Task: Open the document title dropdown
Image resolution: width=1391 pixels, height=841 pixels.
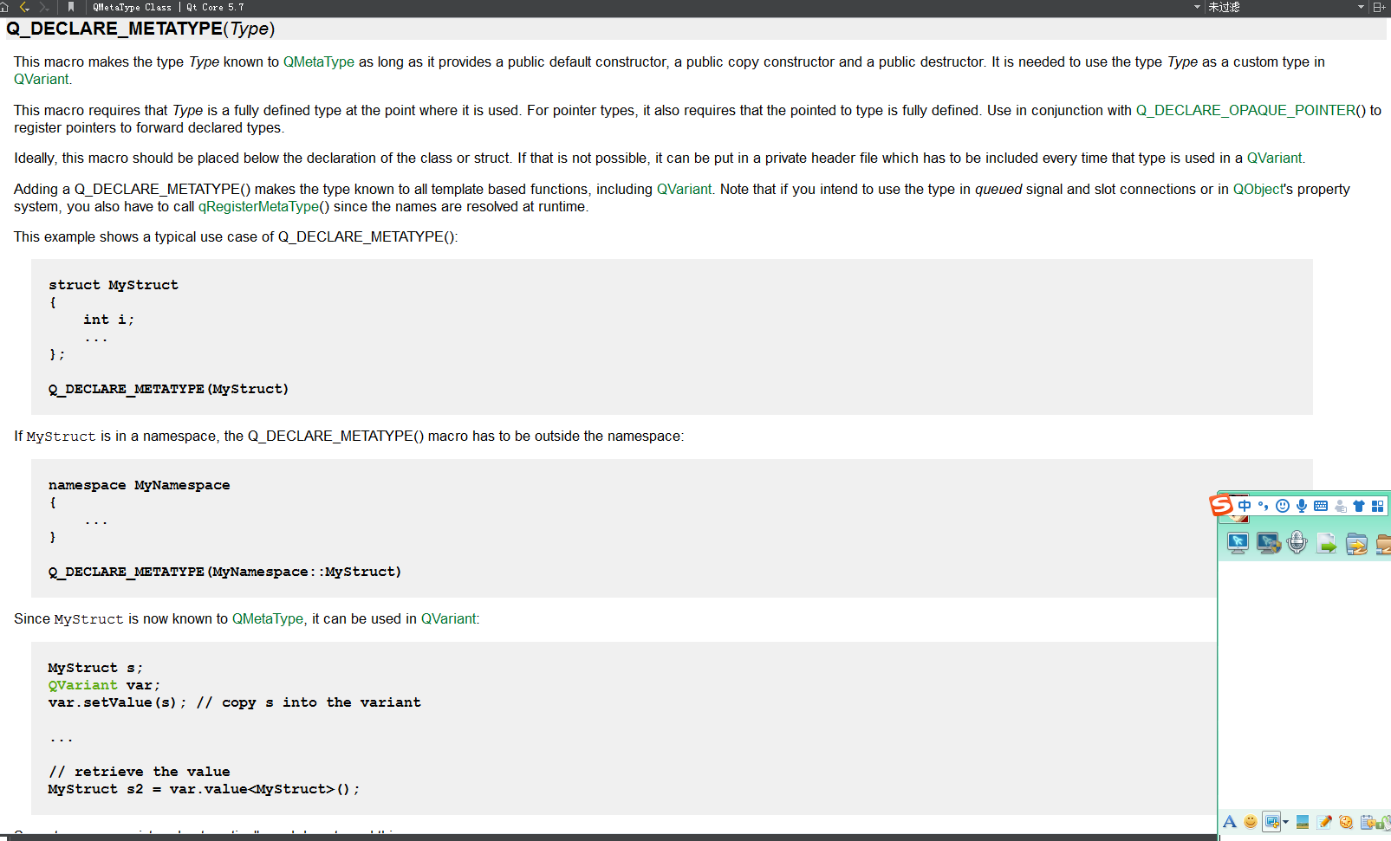Action: click(1198, 7)
